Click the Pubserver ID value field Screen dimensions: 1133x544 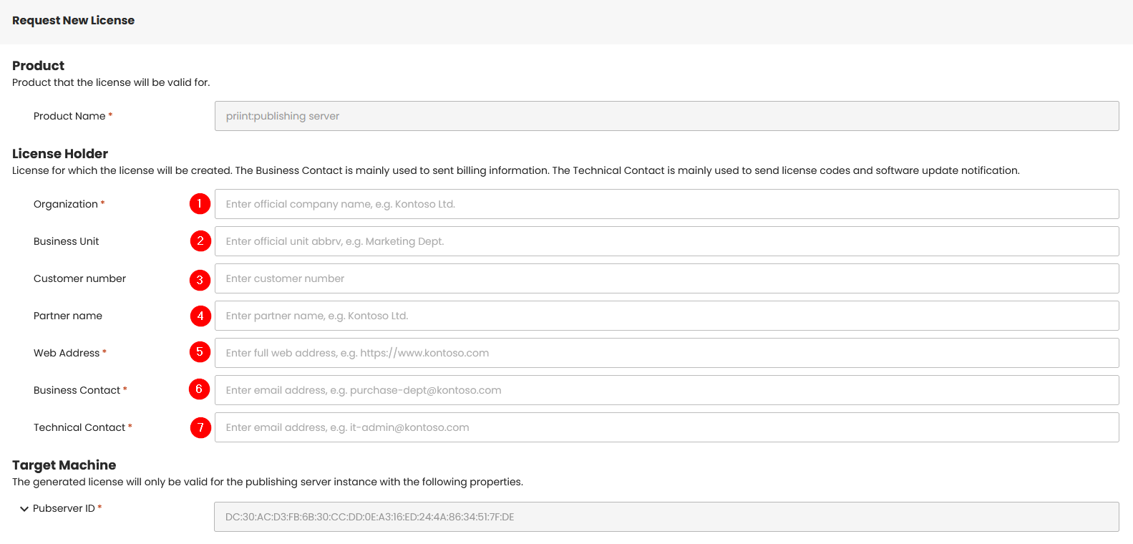(666, 517)
